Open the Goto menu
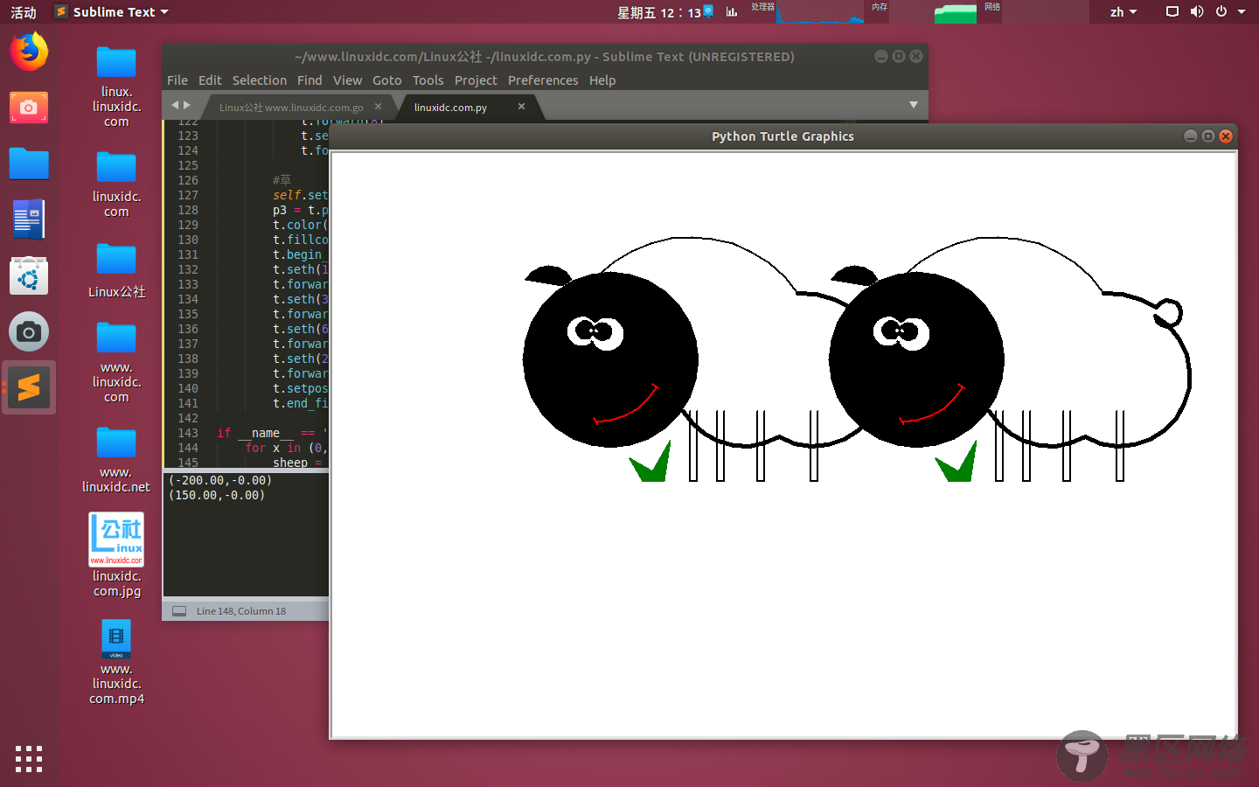The image size is (1259, 787). tap(387, 80)
